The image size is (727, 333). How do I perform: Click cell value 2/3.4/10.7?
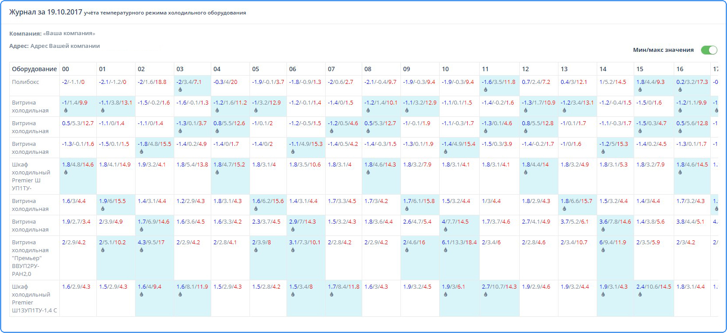574,243
